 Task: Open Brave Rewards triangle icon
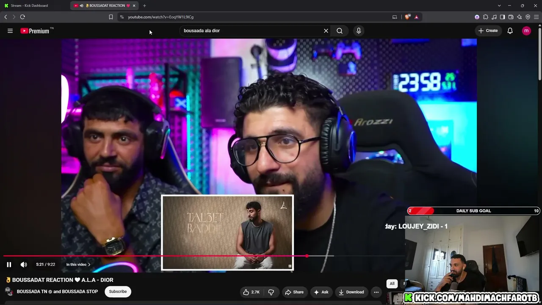pyautogui.click(x=416, y=17)
